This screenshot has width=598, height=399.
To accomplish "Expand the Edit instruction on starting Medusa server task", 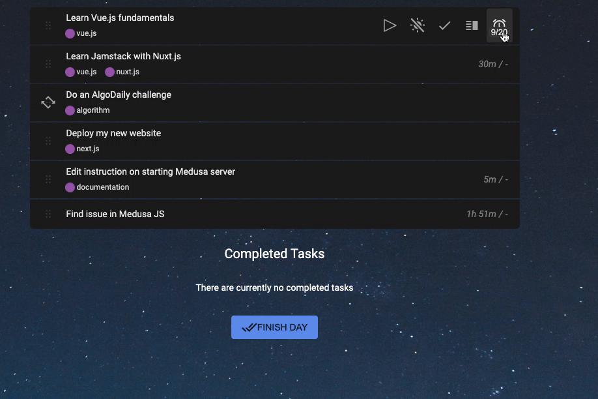I will [x=150, y=171].
